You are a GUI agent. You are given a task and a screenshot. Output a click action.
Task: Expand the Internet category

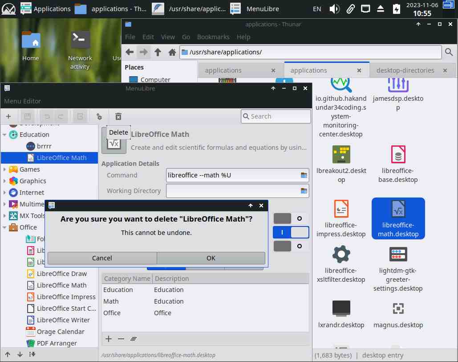5,193
